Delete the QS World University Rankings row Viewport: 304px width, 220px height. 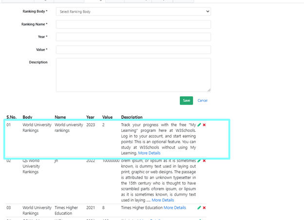[204, 161]
